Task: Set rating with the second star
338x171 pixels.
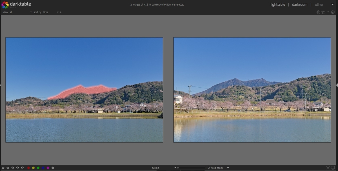Action: (x=8, y=168)
